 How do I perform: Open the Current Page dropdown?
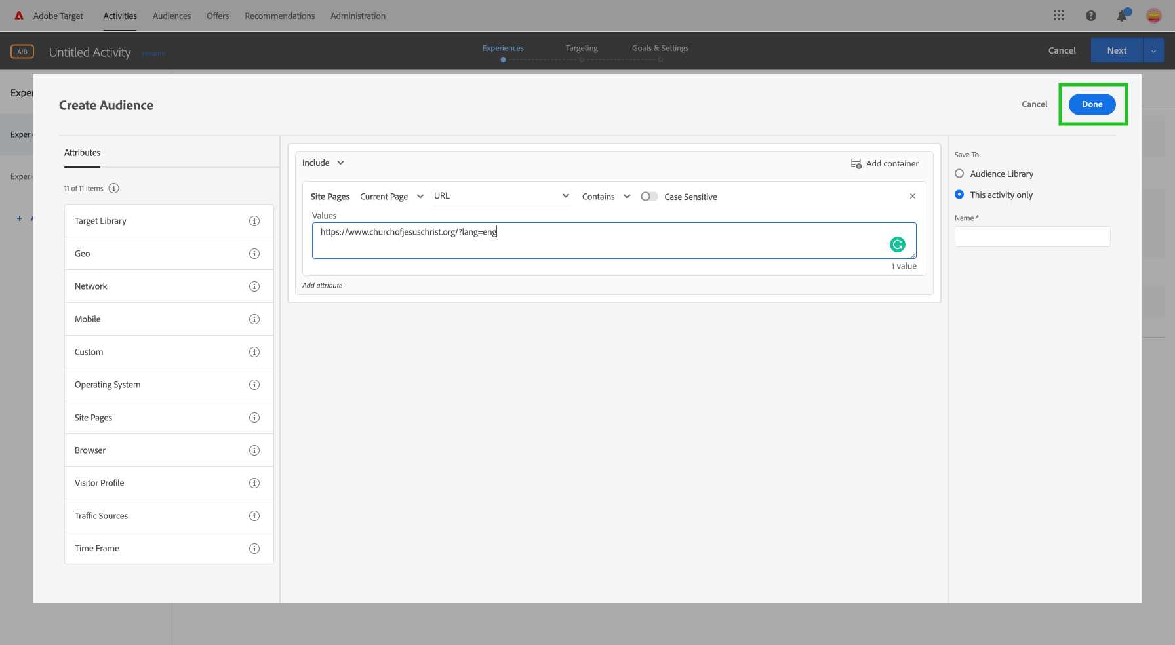click(391, 196)
